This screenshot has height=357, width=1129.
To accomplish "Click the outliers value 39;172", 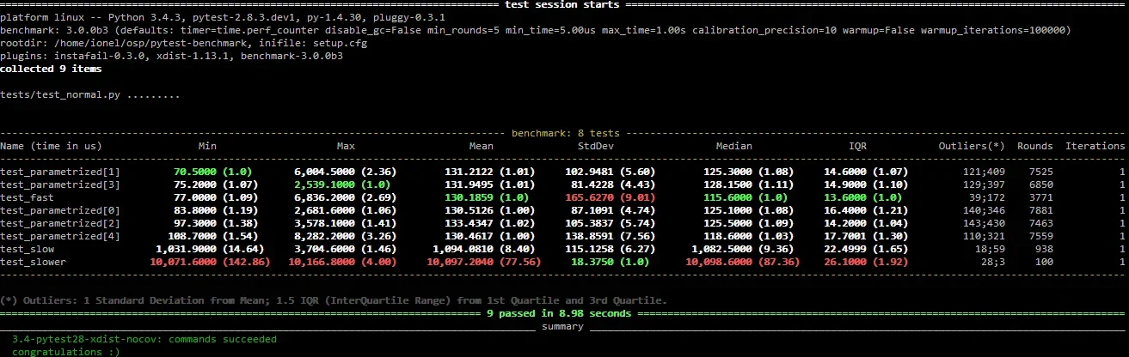I will click(x=987, y=197).
